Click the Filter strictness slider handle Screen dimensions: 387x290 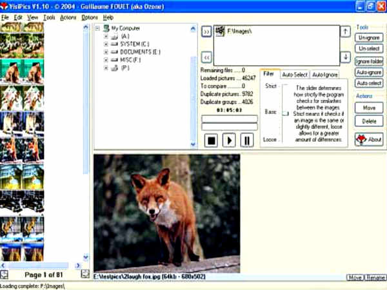coord(284,113)
